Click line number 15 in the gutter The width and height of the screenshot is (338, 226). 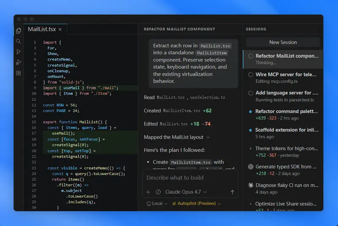pos(34,122)
